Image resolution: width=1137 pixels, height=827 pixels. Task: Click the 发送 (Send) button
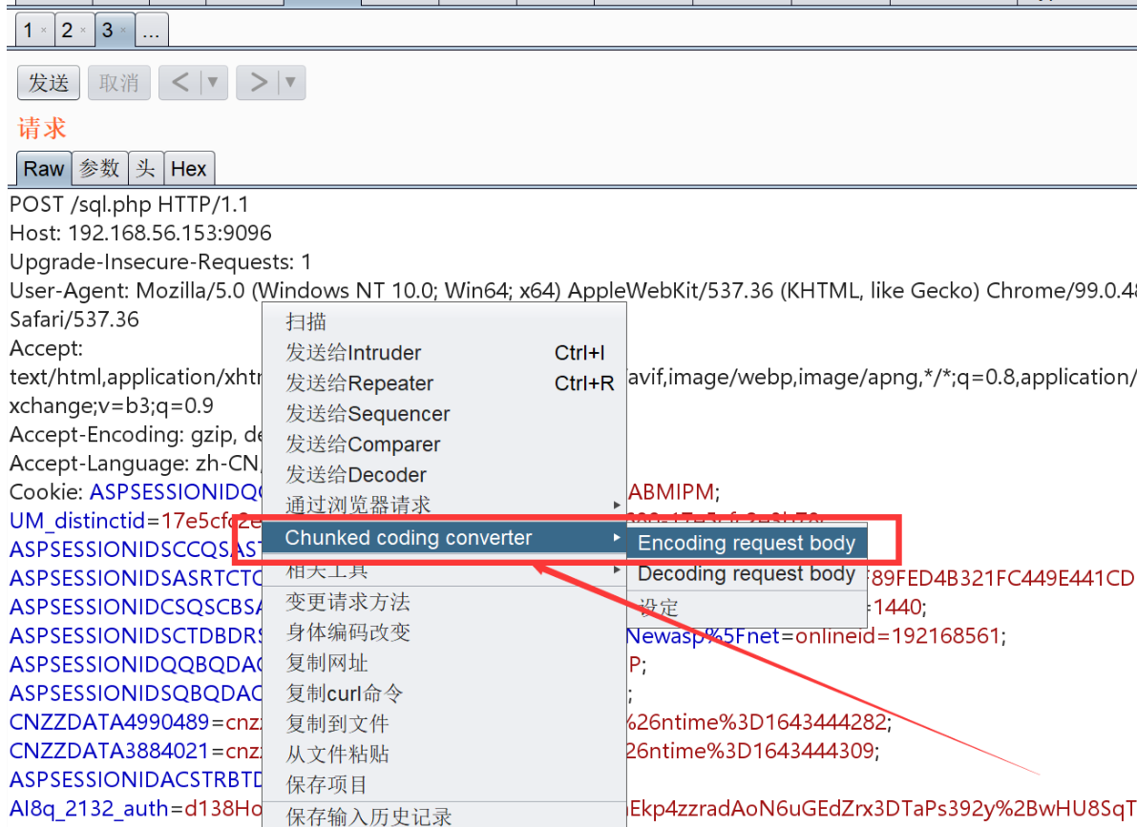point(48,83)
